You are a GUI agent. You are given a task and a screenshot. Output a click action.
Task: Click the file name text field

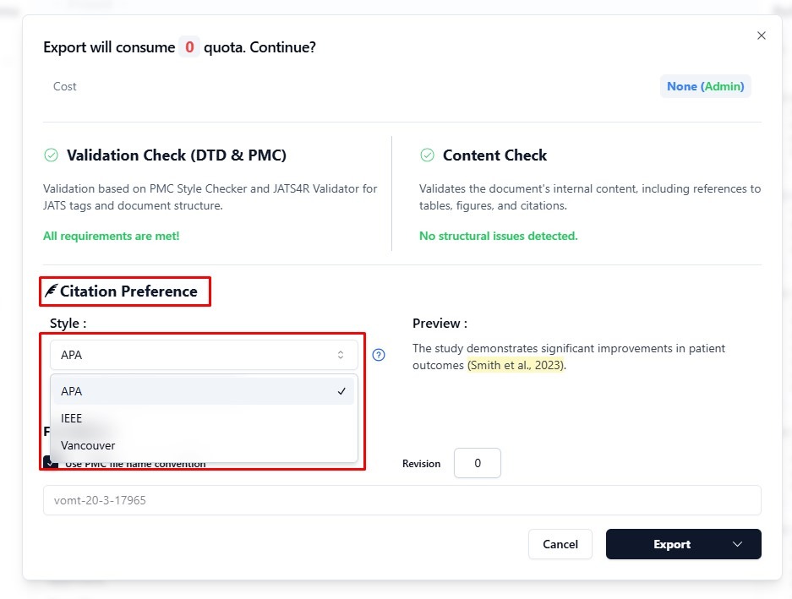tap(401, 500)
